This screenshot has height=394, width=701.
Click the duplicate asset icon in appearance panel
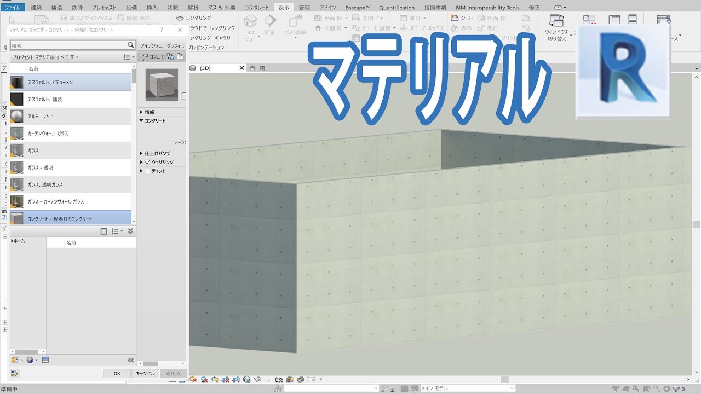click(180, 56)
